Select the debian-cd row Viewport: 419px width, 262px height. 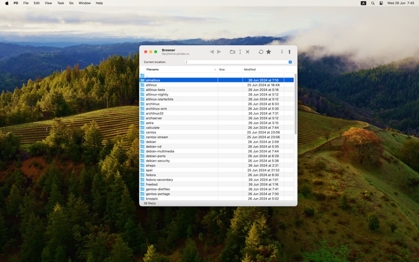pyautogui.click(x=217, y=147)
